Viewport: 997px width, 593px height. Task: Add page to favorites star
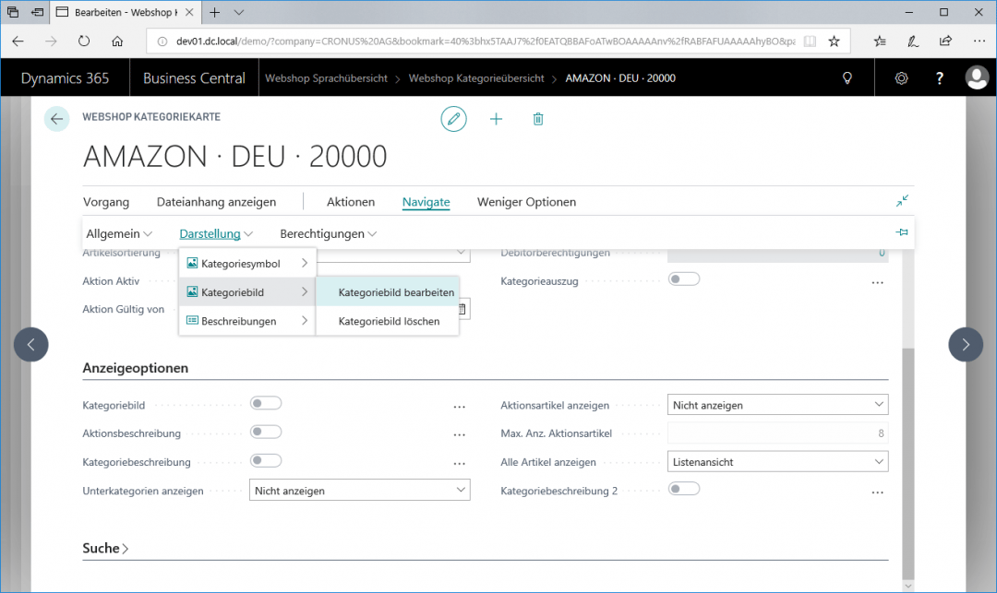pos(834,42)
